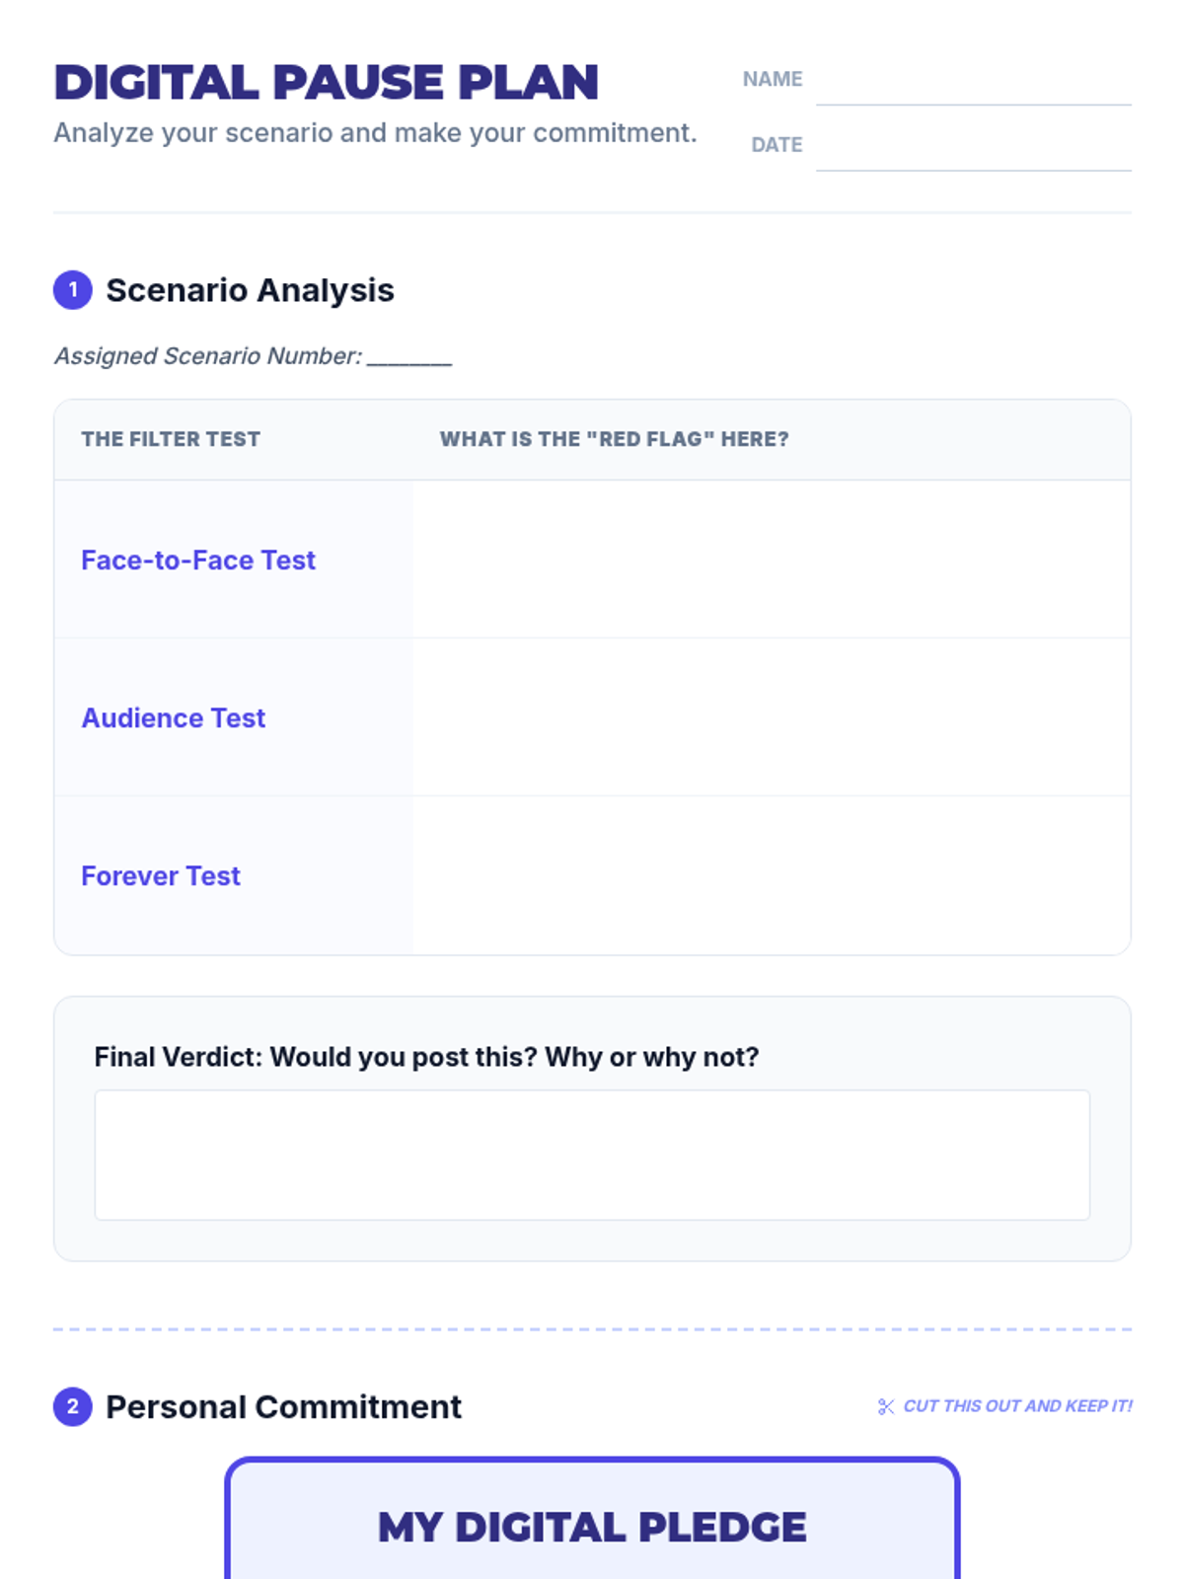Viewport: 1184px width, 1579px height.
Task: Click the Audience Test label
Action: pos(173,718)
